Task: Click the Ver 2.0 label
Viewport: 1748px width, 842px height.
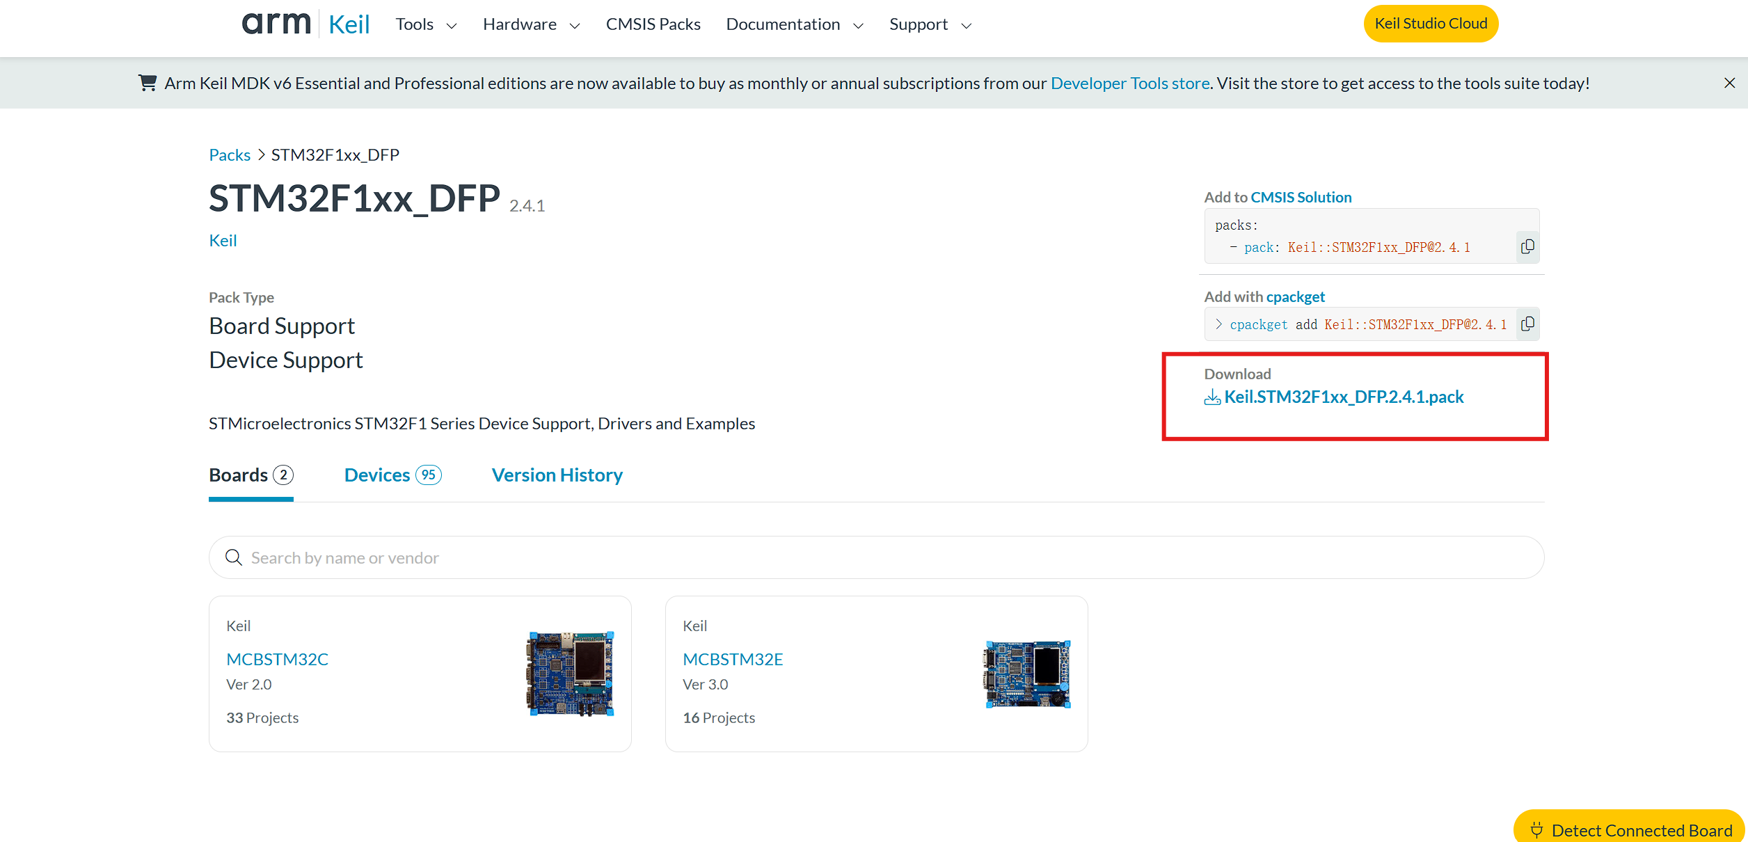Action: tap(248, 684)
